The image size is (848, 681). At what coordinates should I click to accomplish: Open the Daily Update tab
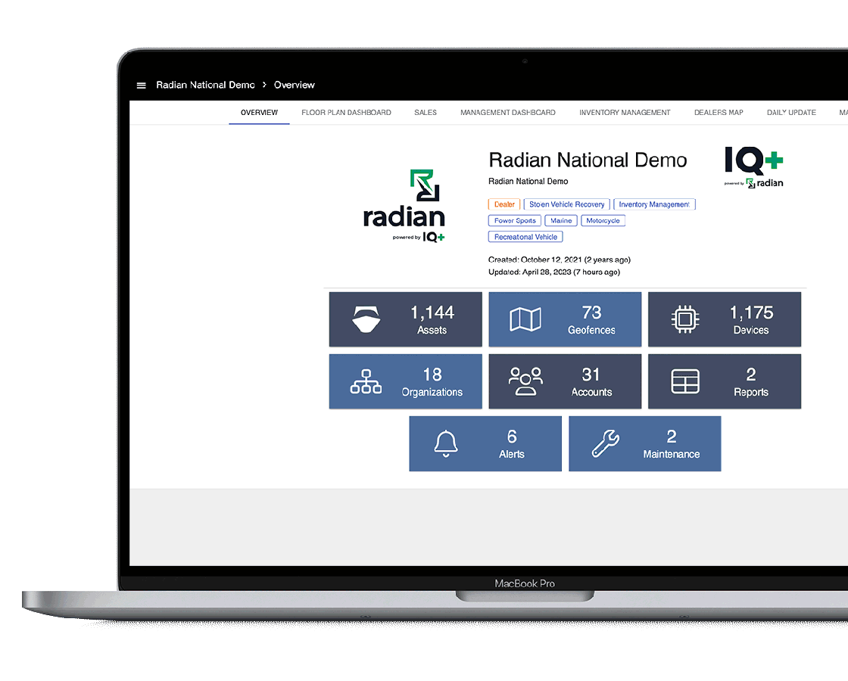tap(791, 113)
